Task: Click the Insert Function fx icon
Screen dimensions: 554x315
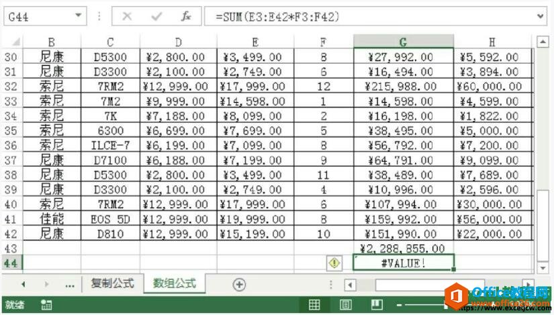Action: coord(186,16)
